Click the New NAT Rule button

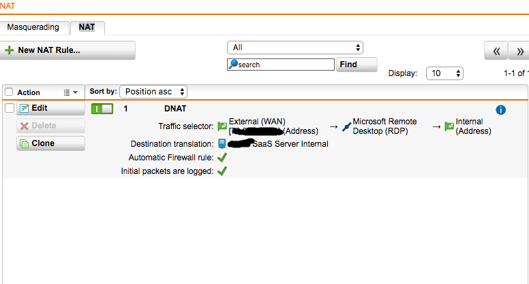pyautogui.click(x=68, y=50)
